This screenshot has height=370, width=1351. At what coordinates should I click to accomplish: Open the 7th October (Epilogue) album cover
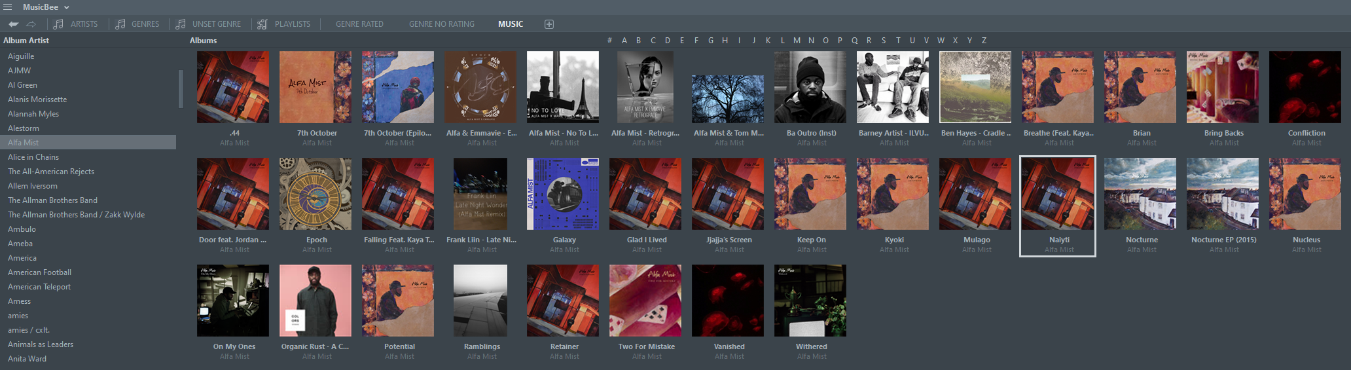coord(398,87)
